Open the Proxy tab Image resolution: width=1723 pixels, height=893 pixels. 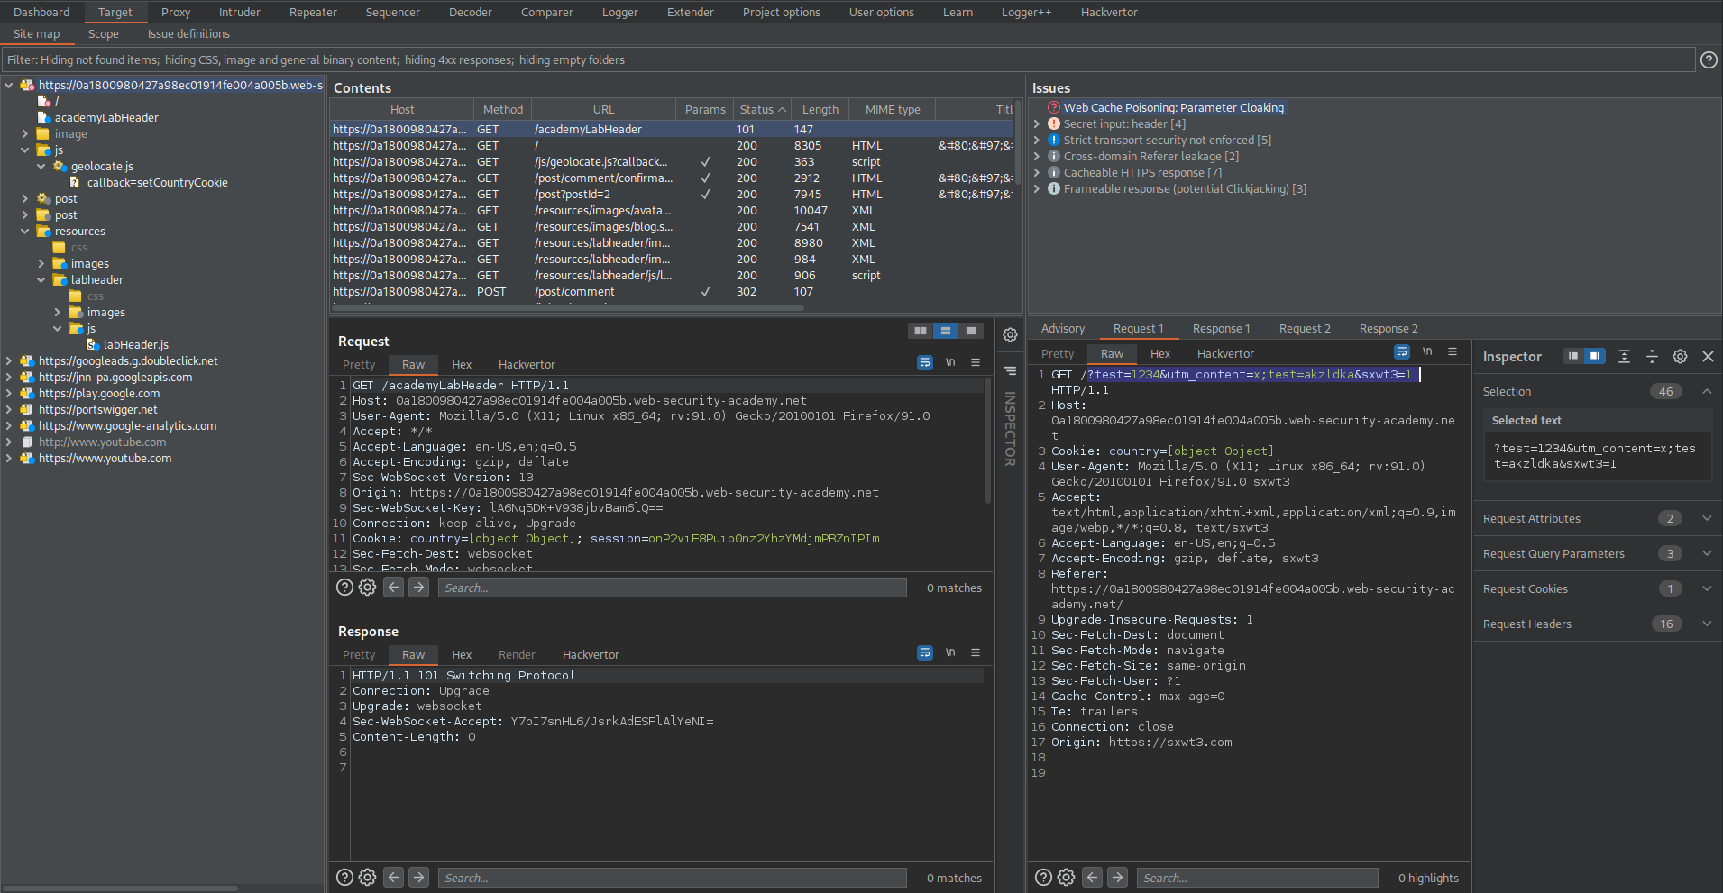pos(176,12)
